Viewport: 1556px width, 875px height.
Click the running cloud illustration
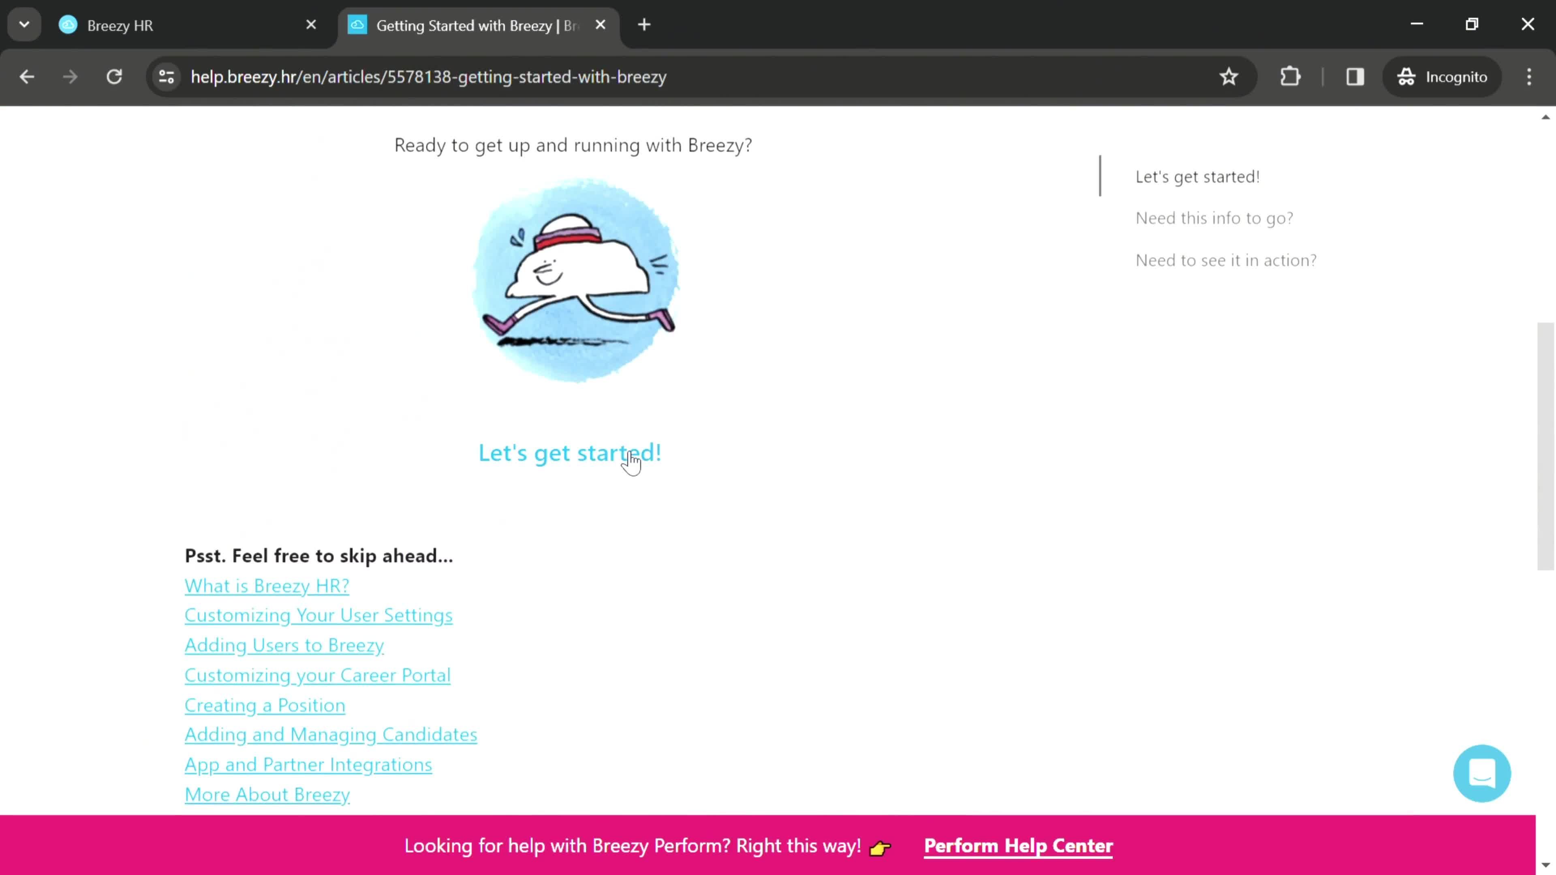(576, 280)
